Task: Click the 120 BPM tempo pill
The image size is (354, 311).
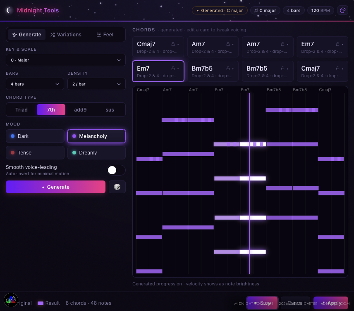Action: 321,10
